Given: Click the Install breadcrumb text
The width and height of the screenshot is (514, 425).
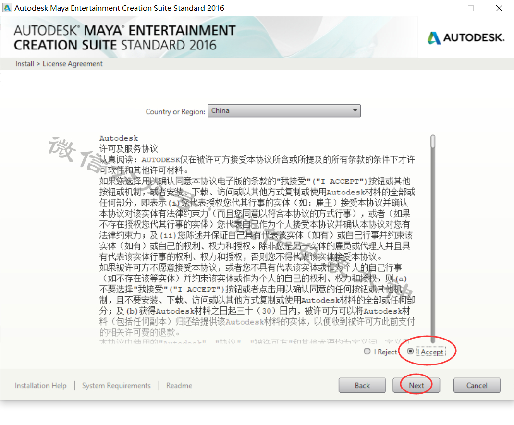Looking at the screenshot, I should (24, 64).
